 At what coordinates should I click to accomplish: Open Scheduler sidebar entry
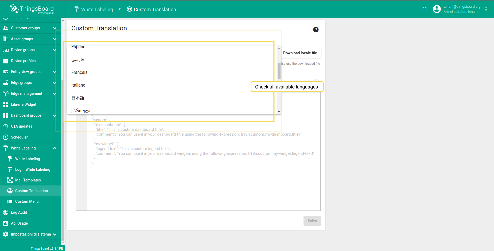pyautogui.click(x=30, y=137)
